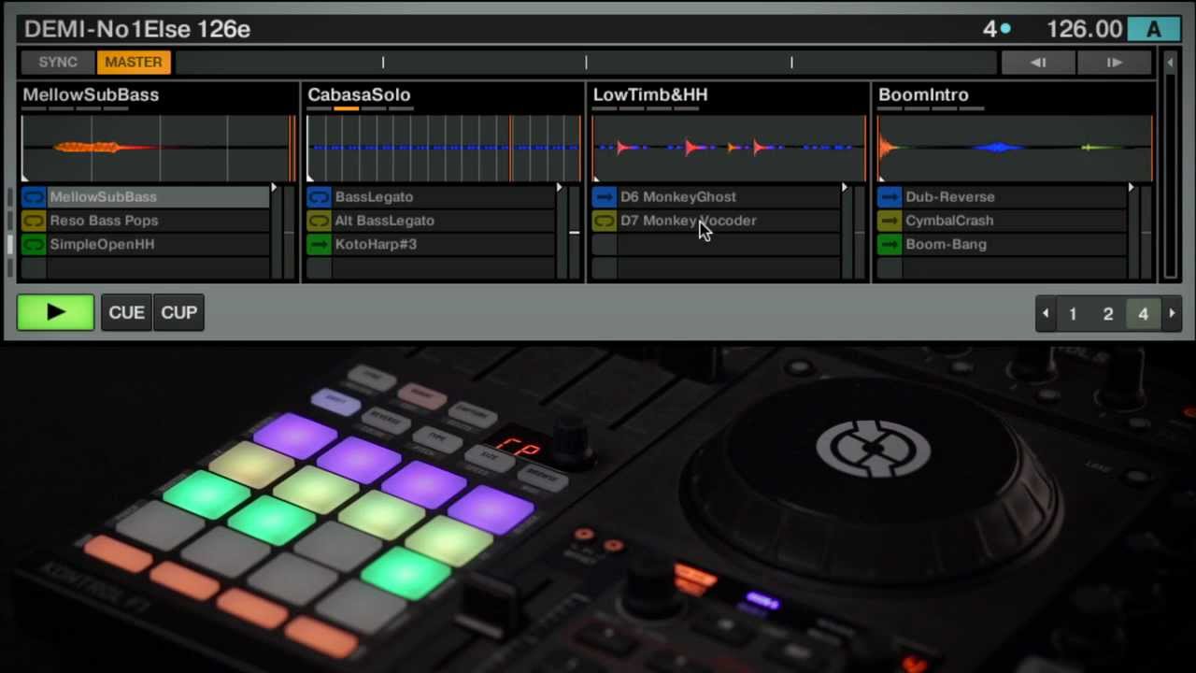Click the green one-shot icon for Boom-Bang

890,244
